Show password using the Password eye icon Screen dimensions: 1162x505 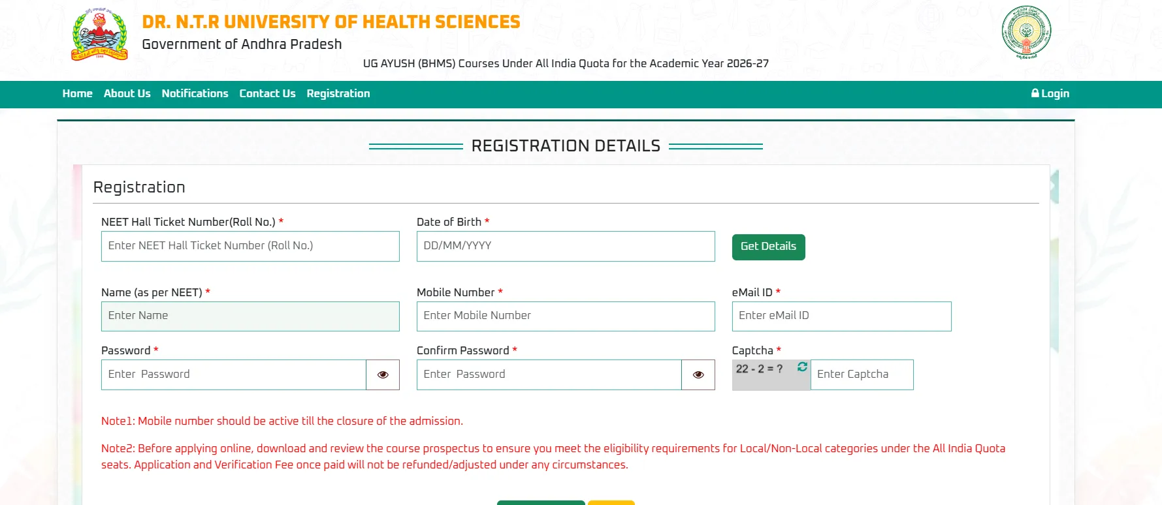383,375
